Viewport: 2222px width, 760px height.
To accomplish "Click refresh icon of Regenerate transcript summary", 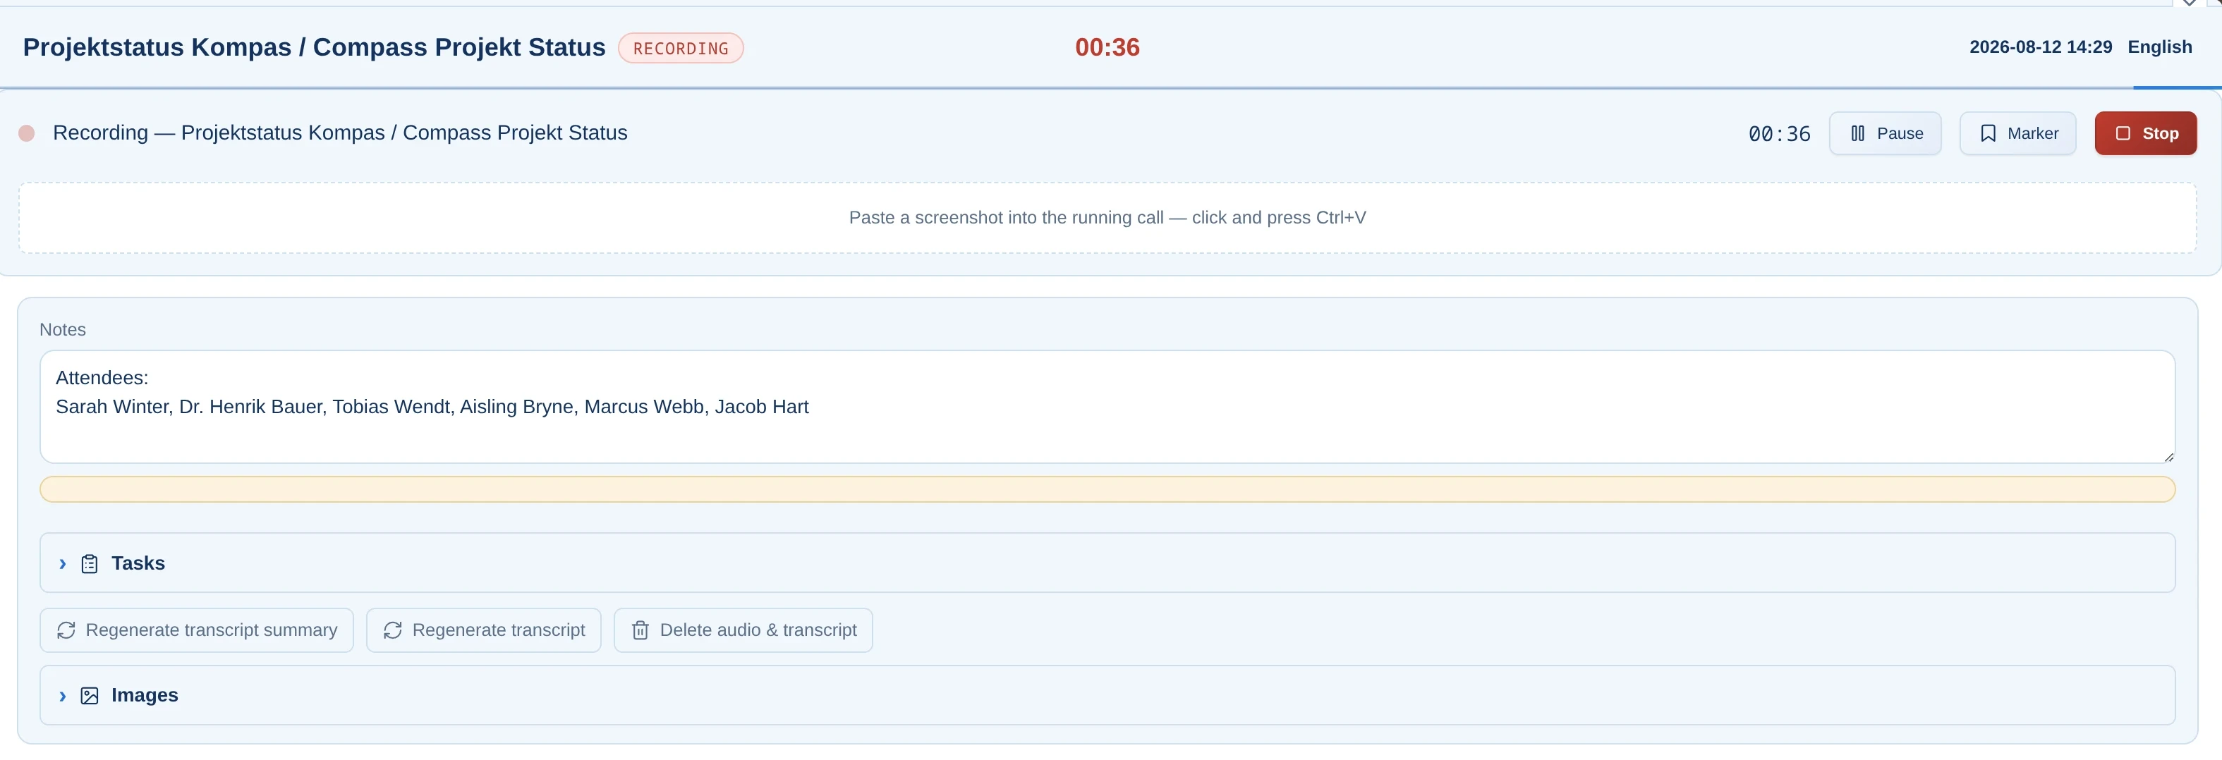I will [66, 631].
